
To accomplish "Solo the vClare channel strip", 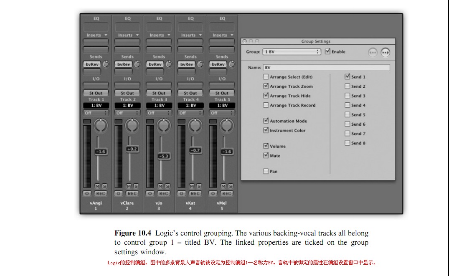I will 136,186.
